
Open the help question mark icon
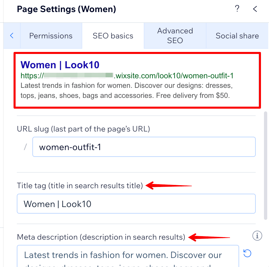(237, 9)
